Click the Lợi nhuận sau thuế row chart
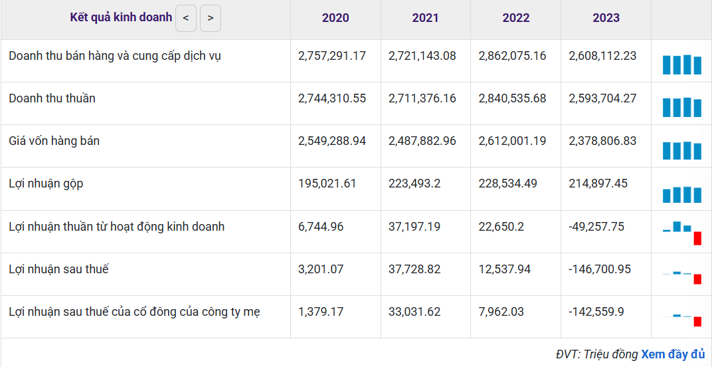712x367 pixels. pos(682,277)
